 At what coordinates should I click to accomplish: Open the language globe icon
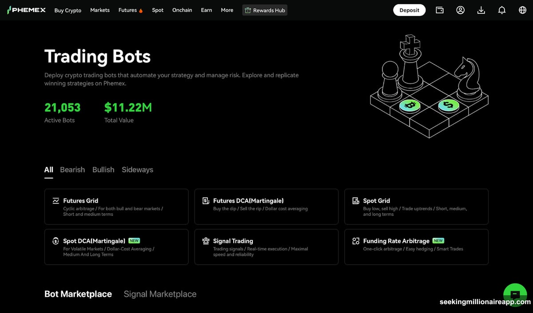click(522, 10)
